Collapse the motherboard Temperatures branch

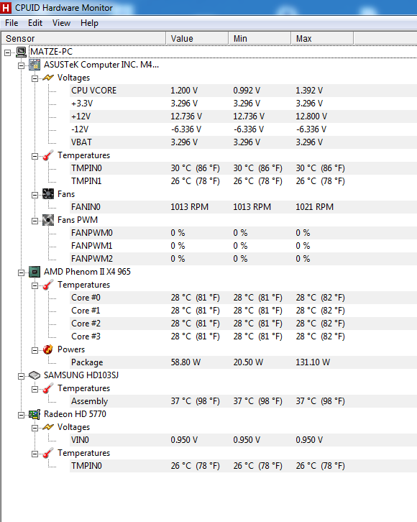[35, 156]
